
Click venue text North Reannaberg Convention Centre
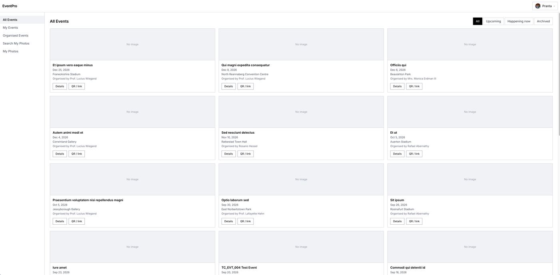coord(245,74)
